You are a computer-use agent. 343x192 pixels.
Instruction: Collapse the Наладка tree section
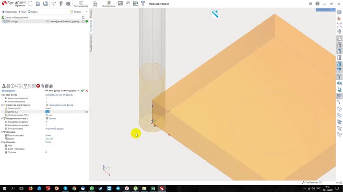click(3, 132)
